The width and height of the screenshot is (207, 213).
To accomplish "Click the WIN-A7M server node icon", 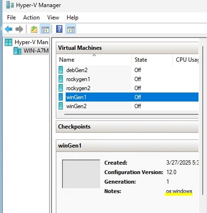I will [x=17, y=51].
